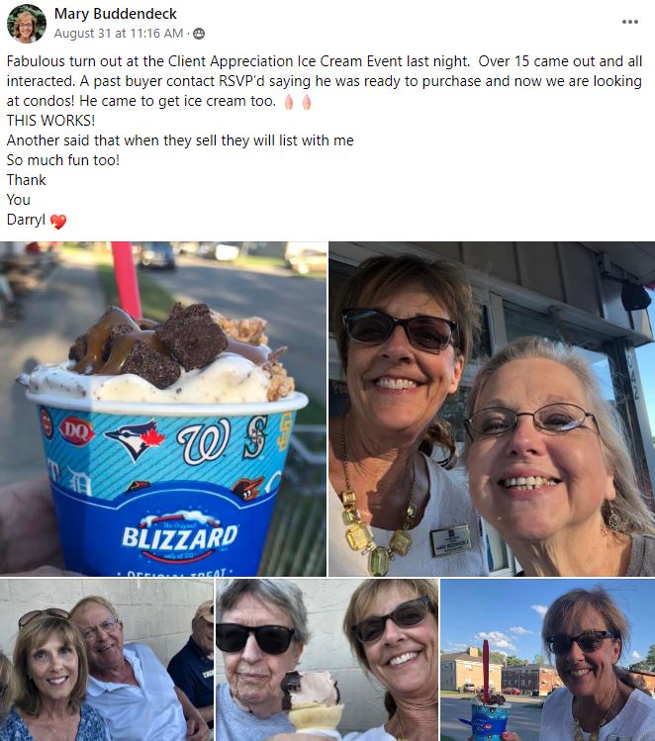The height and width of the screenshot is (741, 655).
Task: Click the first ice cream cone emoji
Action: (x=289, y=102)
